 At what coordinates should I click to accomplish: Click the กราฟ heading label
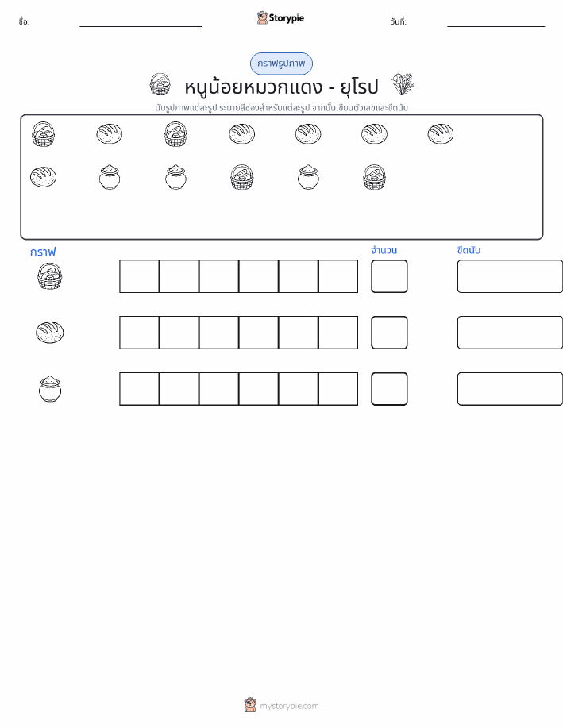click(x=43, y=252)
